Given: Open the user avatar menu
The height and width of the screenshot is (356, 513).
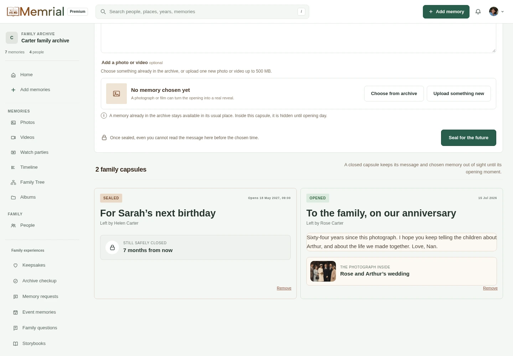Looking at the screenshot, I should [x=496, y=12].
